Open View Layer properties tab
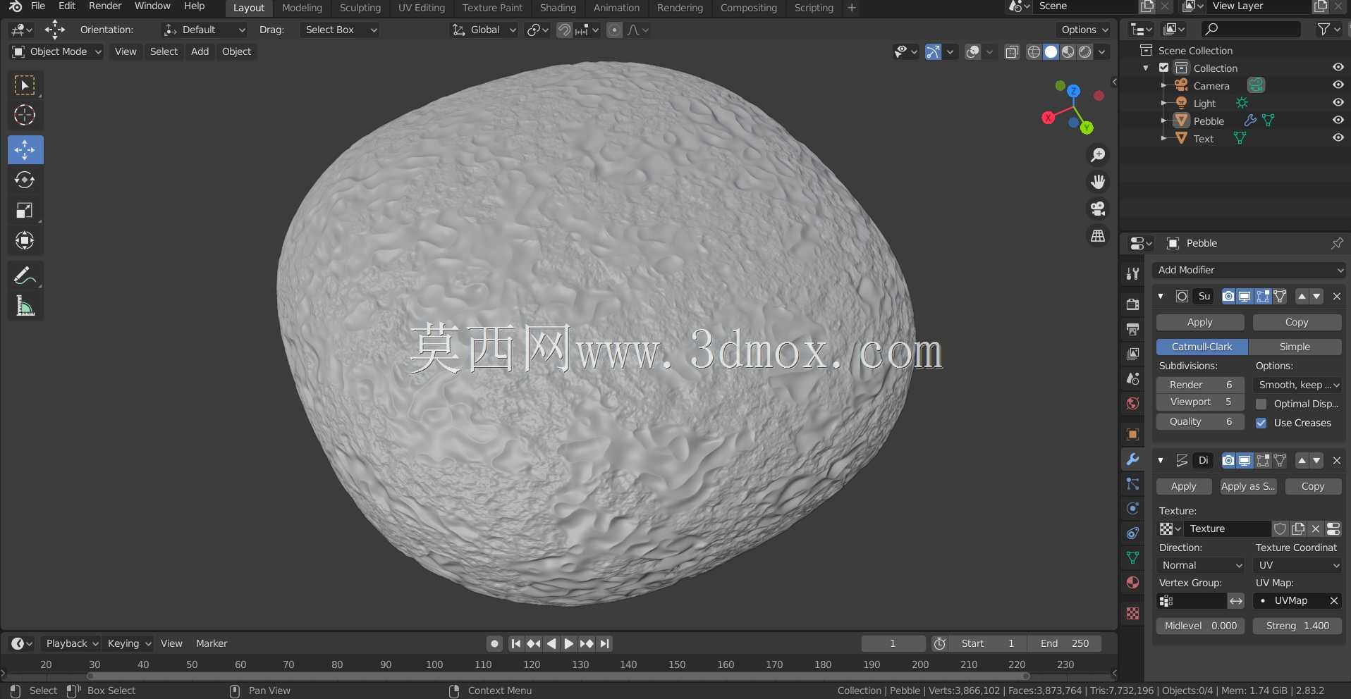 (1132, 354)
